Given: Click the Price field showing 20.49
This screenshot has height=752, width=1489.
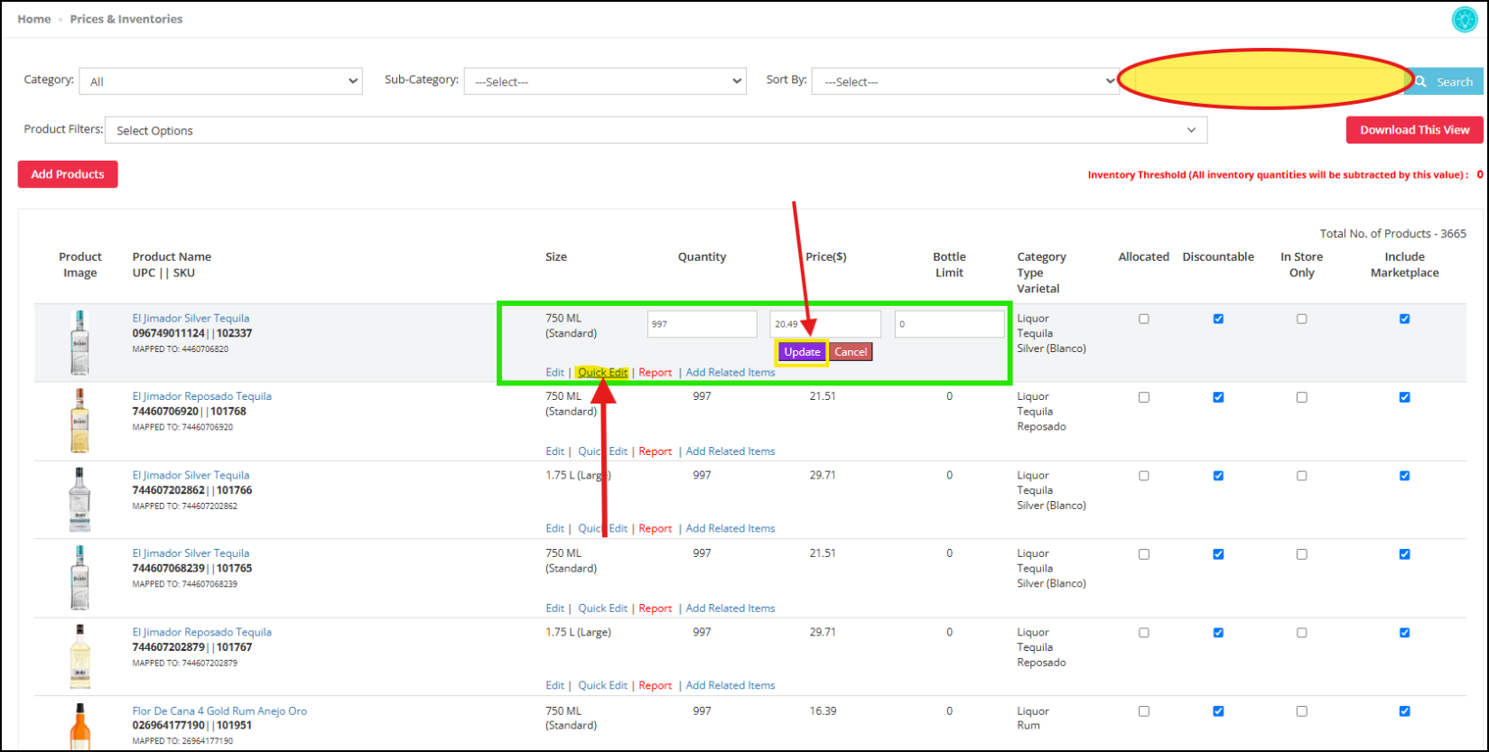Looking at the screenshot, I should [x=825, y=324].
